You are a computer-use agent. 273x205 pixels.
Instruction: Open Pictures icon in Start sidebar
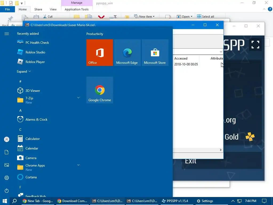[x=7, y=165]
